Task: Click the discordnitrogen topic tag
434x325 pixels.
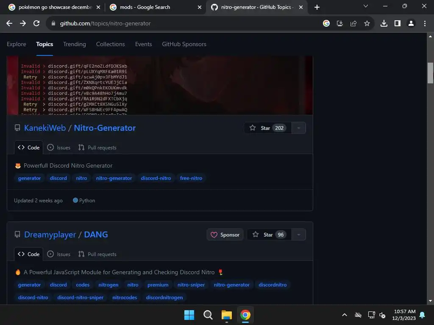Action: point(164,297)
